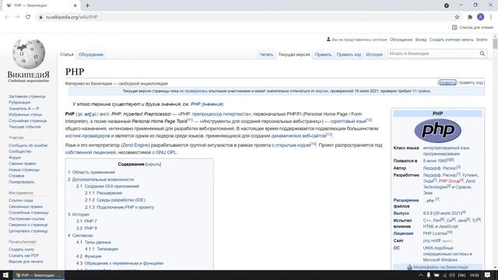Click the lock icon in address bar
This screenshot has width=498, height=280.
pyautogui.click(x=40, y=17)
